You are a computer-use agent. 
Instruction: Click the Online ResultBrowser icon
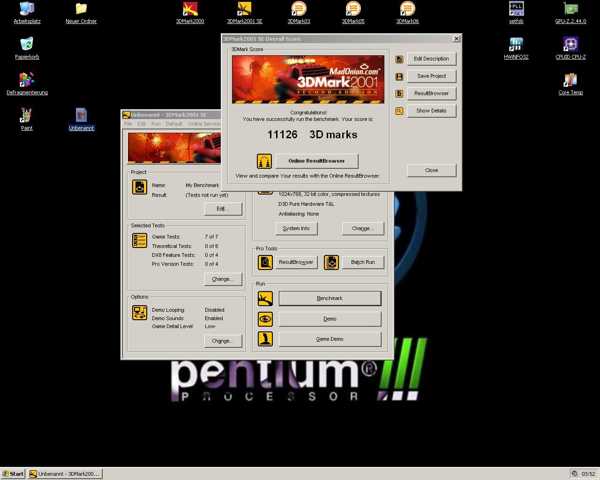pos(264,161)
